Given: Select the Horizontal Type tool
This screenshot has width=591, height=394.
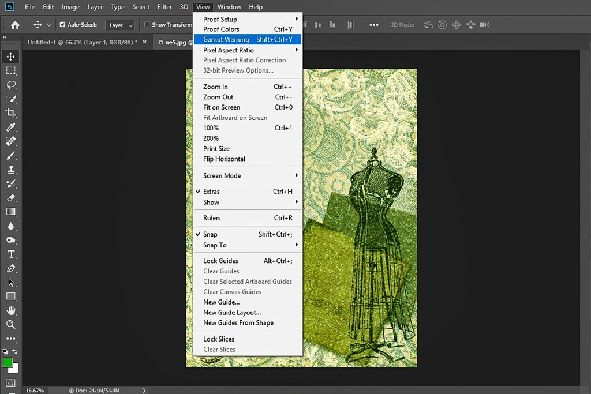Looking at the screenshot, I should pyautogui.click(x=10, y=254).
